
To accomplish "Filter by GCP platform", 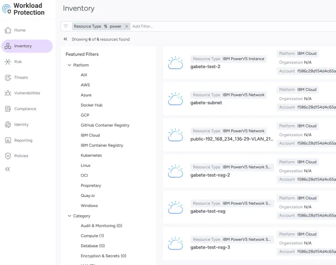I will pyautogui.click(x=85, y=115).
